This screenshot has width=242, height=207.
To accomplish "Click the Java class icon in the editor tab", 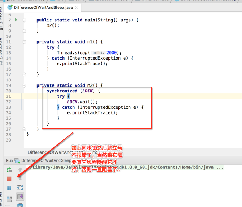I will (x=10, y=7).
